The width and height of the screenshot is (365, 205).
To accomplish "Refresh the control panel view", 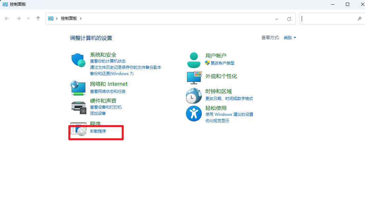I will (289, 19).
